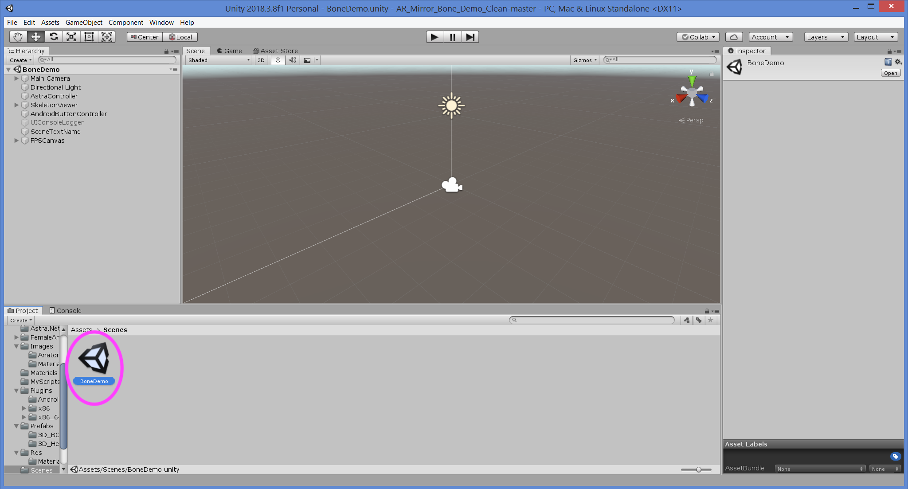
Task: Expand the SkeletonViewer hierarchy item
Action: [x=16, y=105]
